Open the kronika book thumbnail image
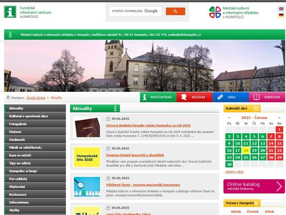 87,127
